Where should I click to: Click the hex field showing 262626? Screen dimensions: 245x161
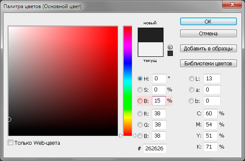click(x=155, y=149)
